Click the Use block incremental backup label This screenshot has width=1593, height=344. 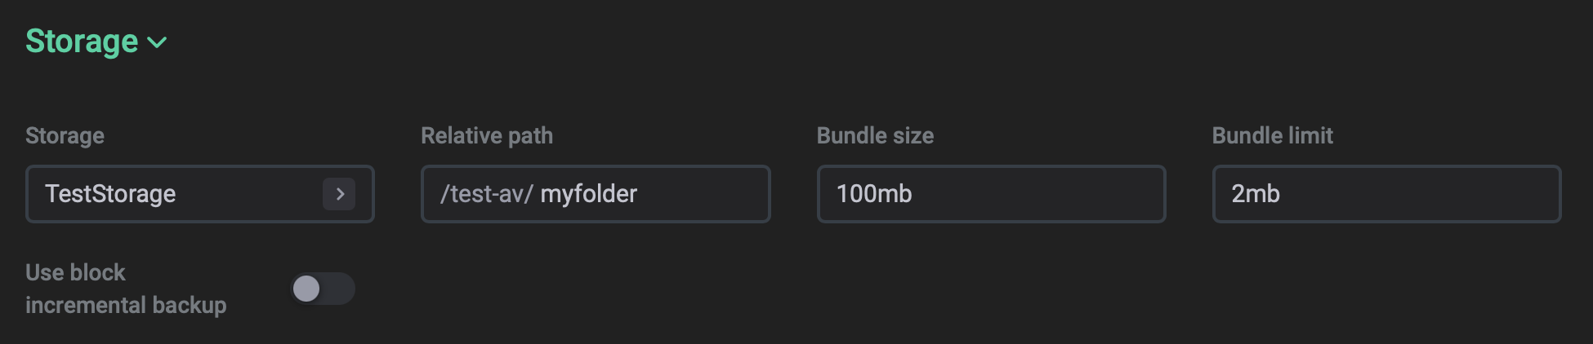click(125, 289)
